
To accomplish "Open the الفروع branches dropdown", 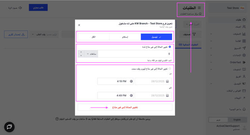I will tap(193, 24).
